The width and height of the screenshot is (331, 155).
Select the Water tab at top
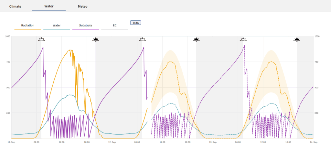49,6
